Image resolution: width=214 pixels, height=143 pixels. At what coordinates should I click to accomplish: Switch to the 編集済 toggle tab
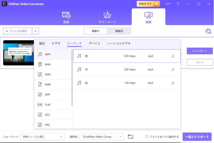click(x=119, y=31)
